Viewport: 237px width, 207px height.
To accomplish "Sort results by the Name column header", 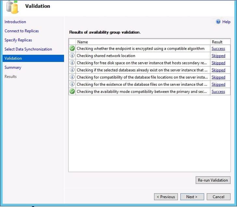I will tap(143, 42).
